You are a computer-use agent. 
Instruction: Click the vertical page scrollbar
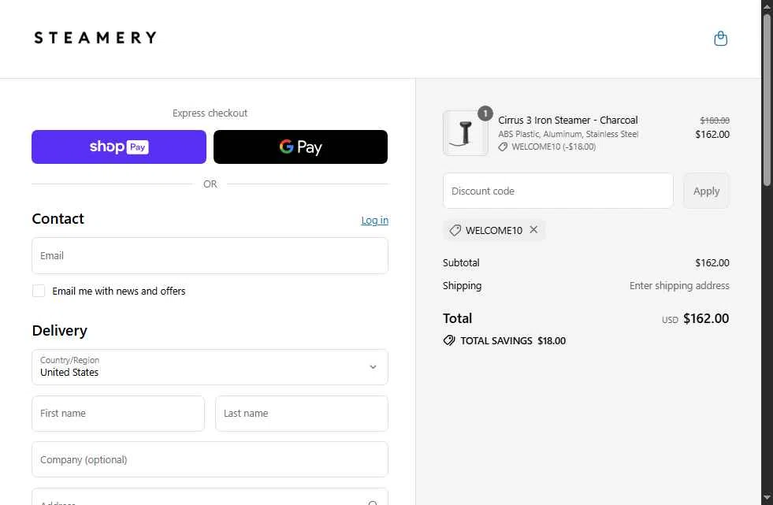point(767,100)
